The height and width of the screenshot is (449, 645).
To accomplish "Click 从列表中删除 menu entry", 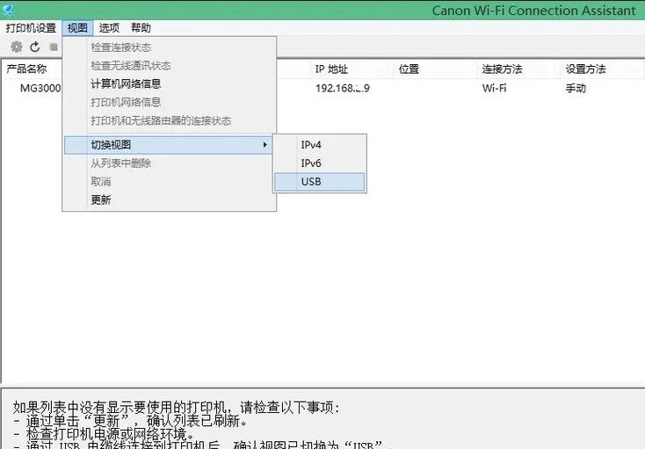I will pyautogui.click(x=170, y=163).
